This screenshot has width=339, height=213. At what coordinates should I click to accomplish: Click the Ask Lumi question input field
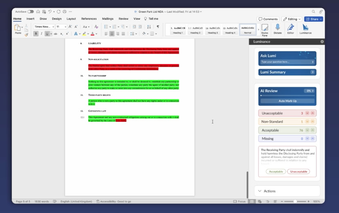[x=286, y=62]
